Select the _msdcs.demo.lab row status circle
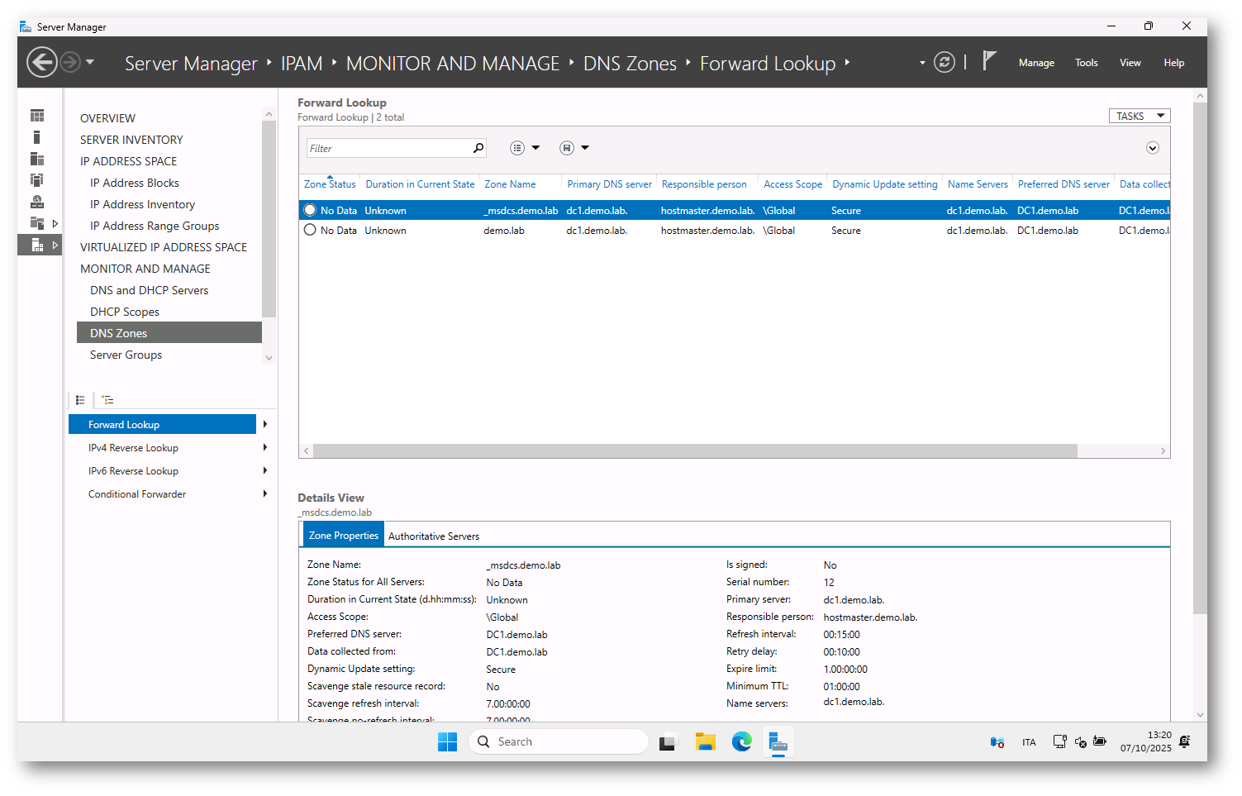 [x=310, y=211]
